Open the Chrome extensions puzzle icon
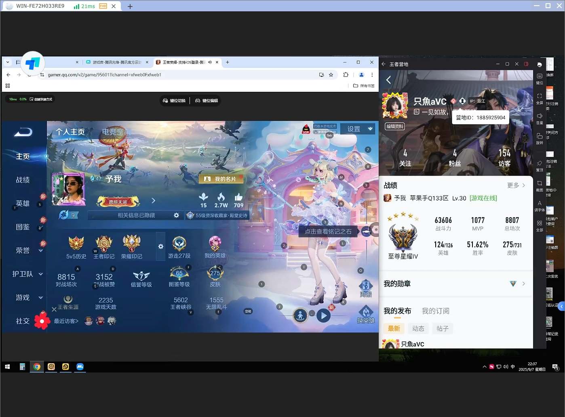The height and width of the screenshot is (417, 565). pos(346,75)
